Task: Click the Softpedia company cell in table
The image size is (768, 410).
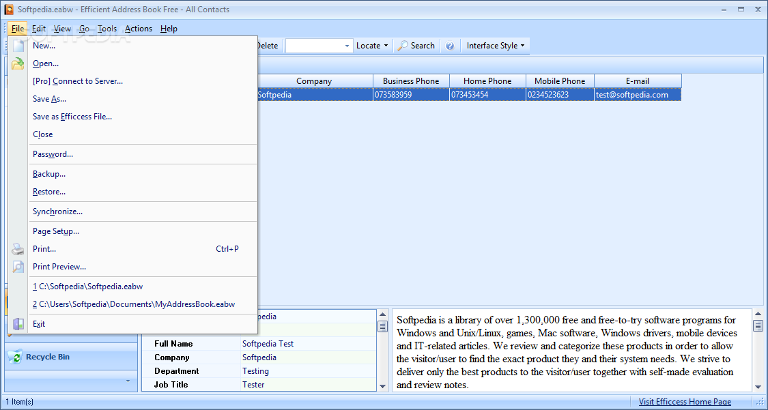Action: point(314,94)
